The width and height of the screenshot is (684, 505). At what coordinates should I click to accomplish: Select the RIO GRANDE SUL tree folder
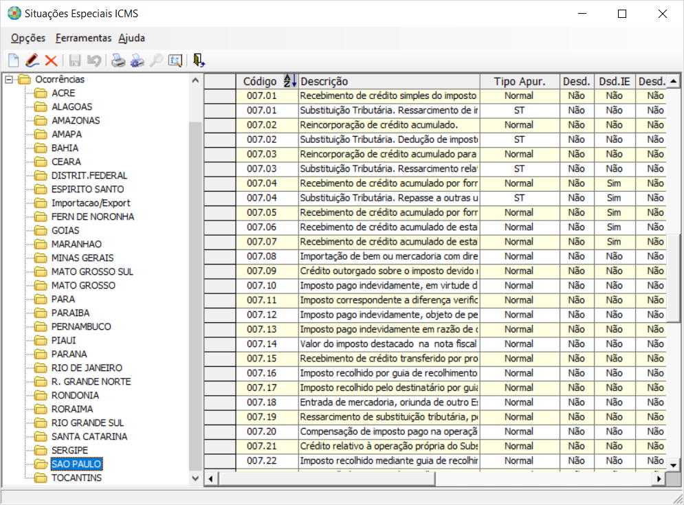87,423
